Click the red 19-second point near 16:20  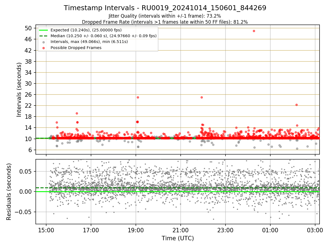click(77, 113)
